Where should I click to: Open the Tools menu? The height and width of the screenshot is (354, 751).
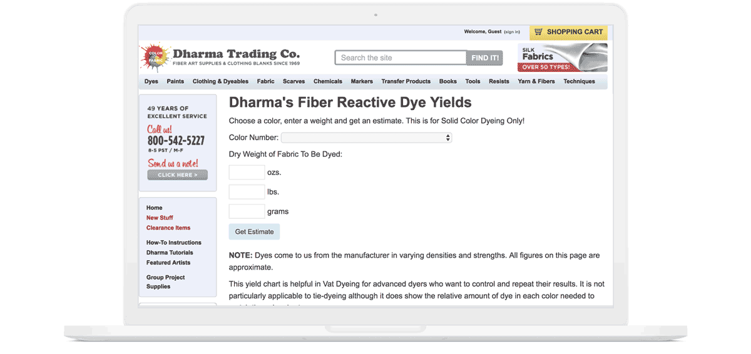[x=473, y=81]
